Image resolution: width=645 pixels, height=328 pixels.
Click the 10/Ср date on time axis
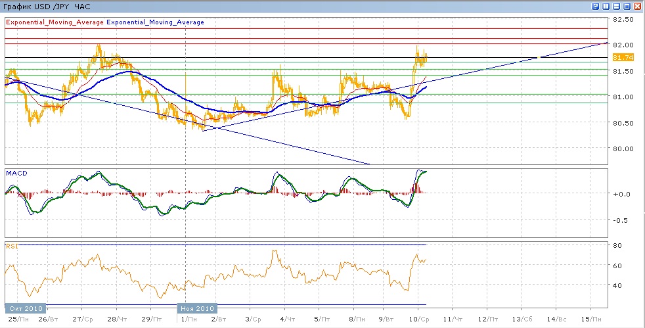pyautogui.click(x=418, y=319)
